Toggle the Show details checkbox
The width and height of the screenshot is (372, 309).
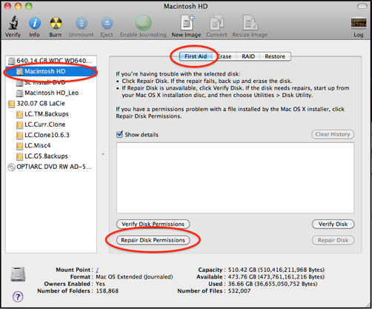119,134
